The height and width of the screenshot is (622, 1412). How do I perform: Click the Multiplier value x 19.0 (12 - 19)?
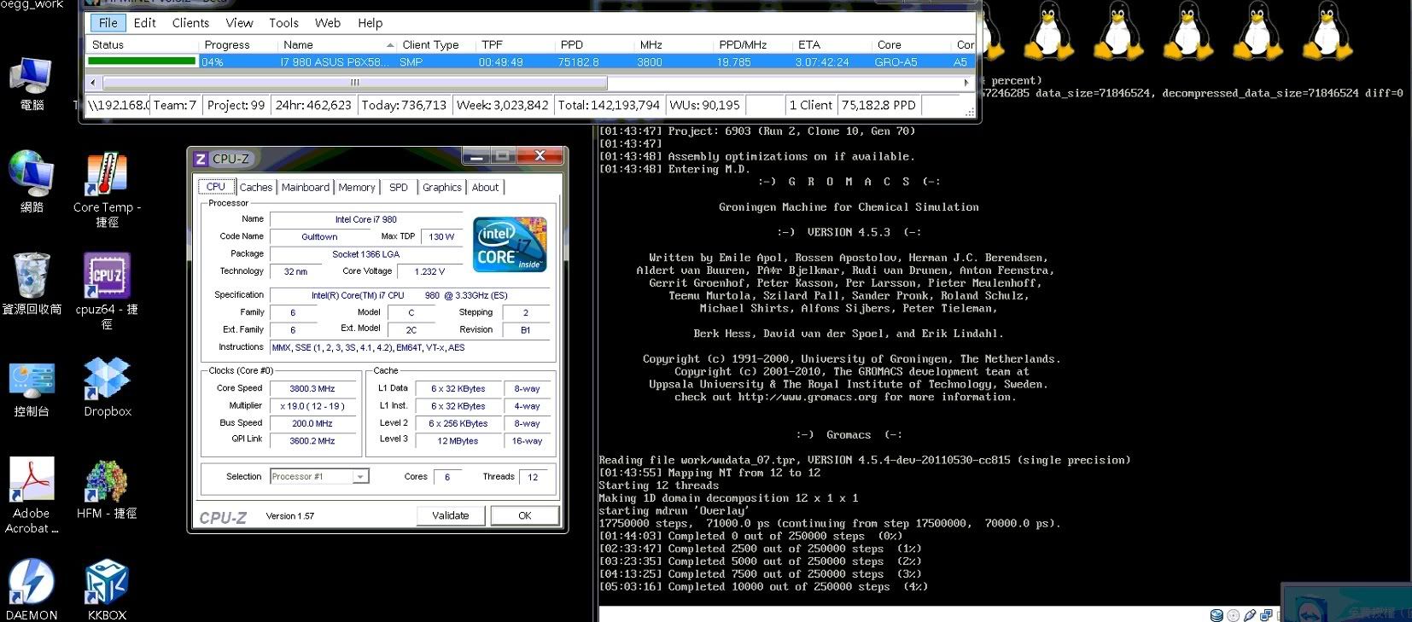[x=312, y=406]
